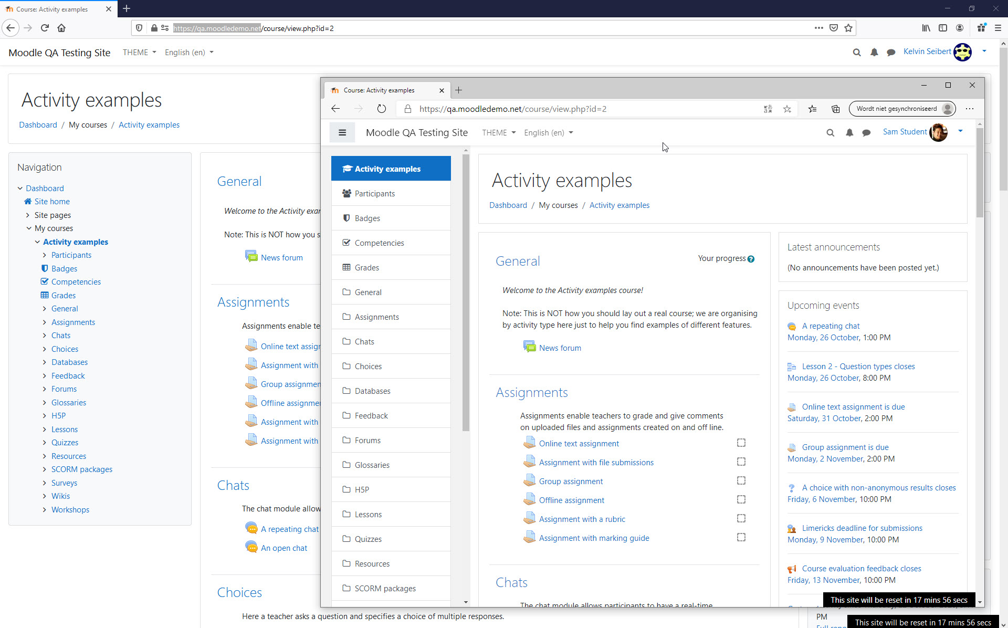Open Grades in course side drawer
Image resolution: width=1008 pixels, height=628 pixels.
391,267
